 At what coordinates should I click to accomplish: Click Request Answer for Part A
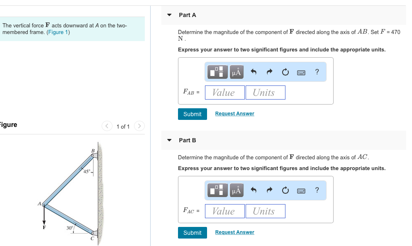pyautogui.click(x=234, y=113)
